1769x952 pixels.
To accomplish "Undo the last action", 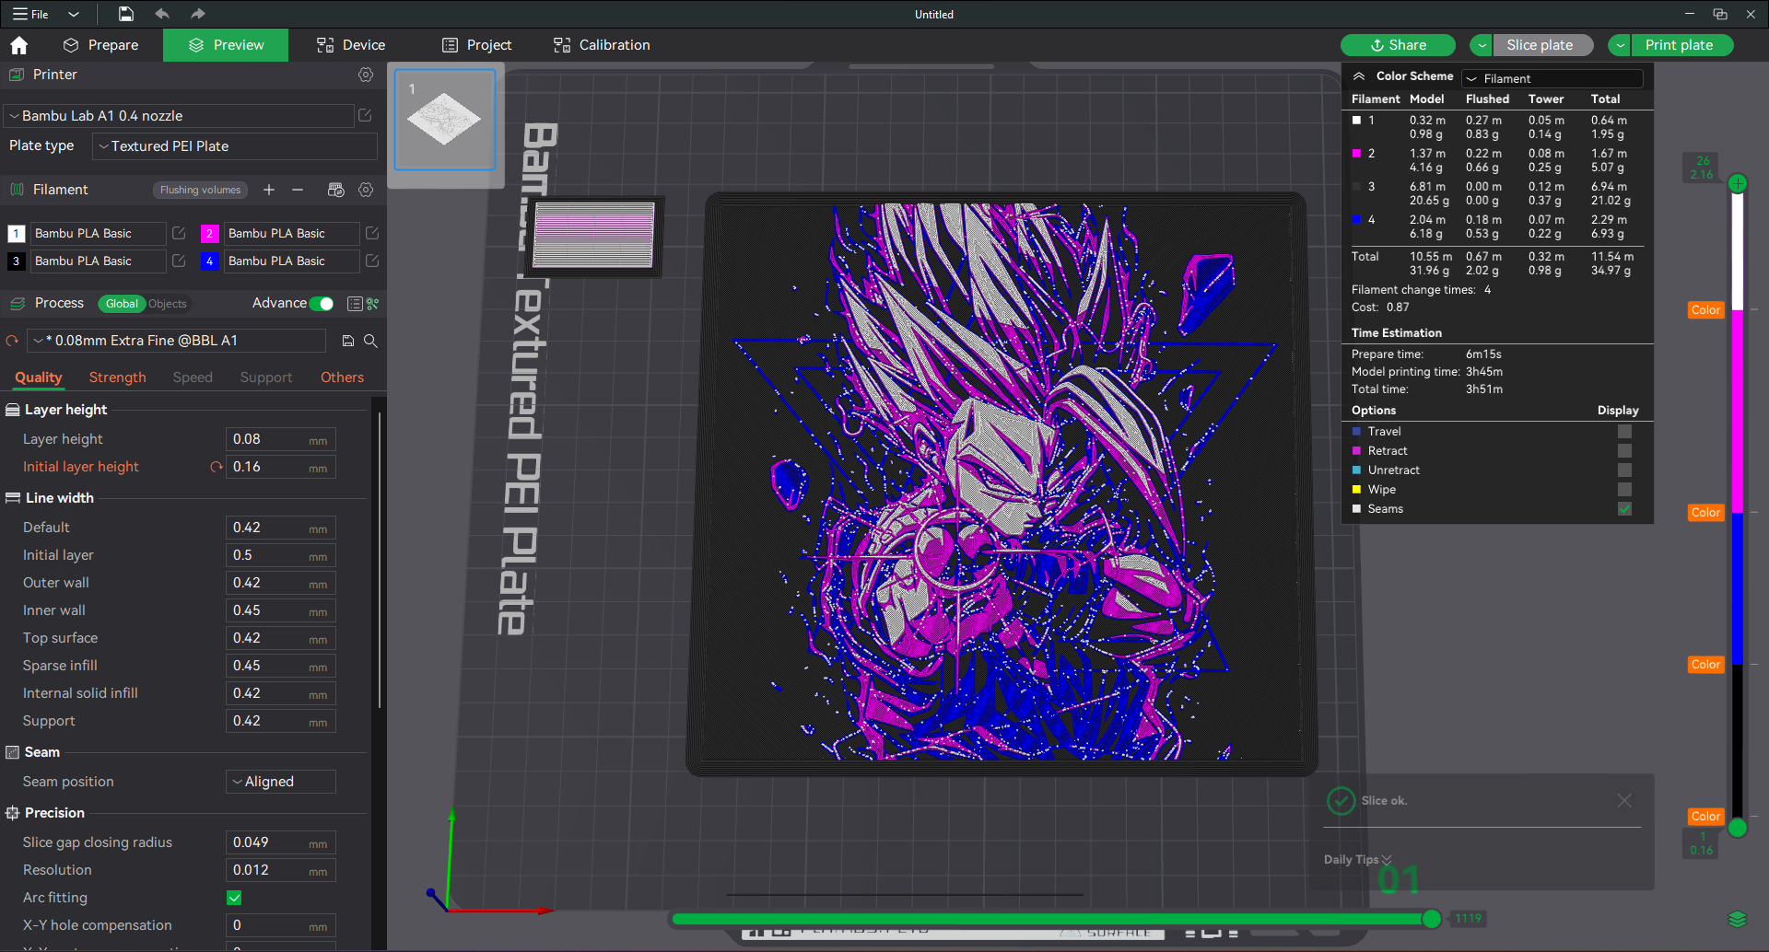I will pyautogui.click(x=162, y=14).
